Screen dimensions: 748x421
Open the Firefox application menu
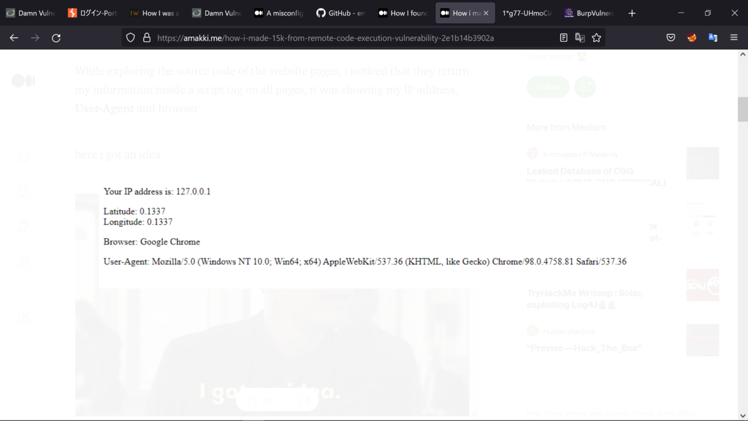click(x=734, y=38)
